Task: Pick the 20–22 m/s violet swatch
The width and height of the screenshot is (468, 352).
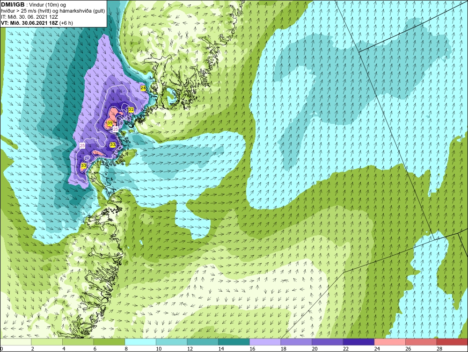Action: point(328,342)
